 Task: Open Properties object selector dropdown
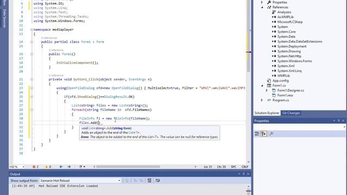[344, 127]
